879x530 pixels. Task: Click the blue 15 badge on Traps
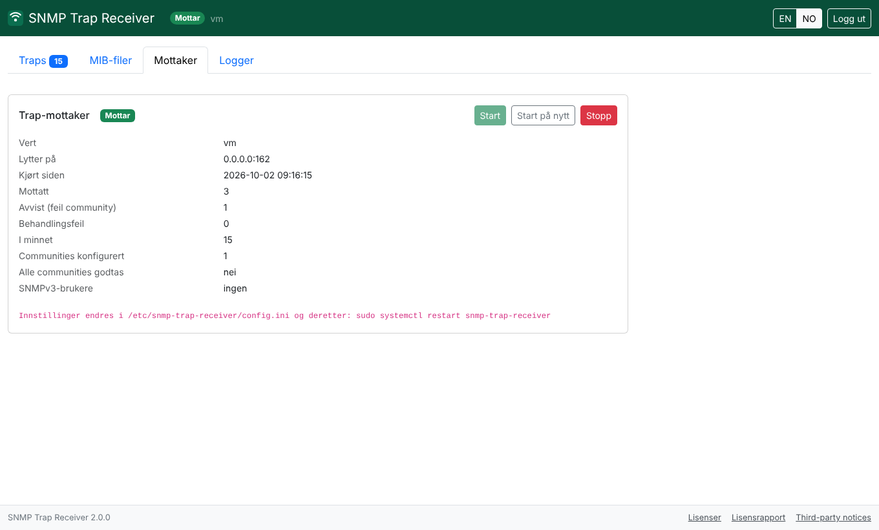[58, 61]
